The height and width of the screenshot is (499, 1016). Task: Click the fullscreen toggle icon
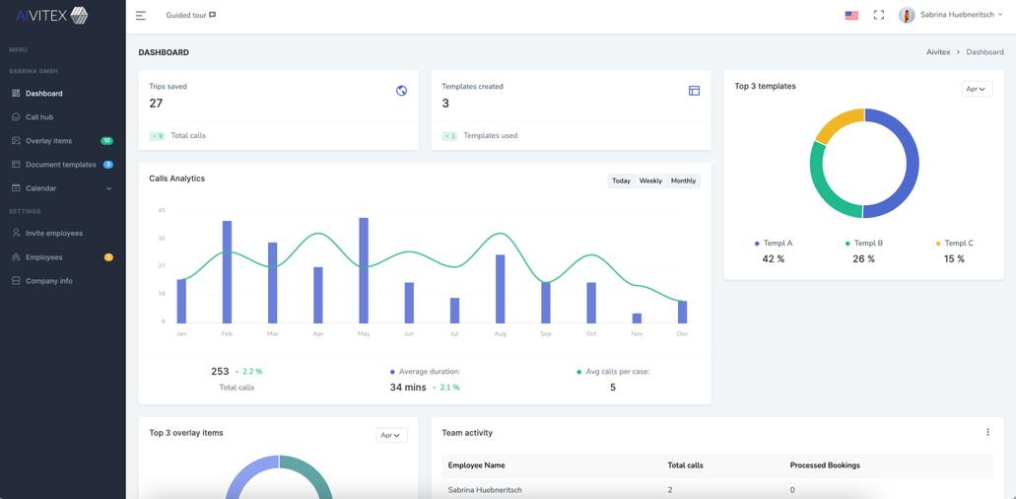pos(879,16)
